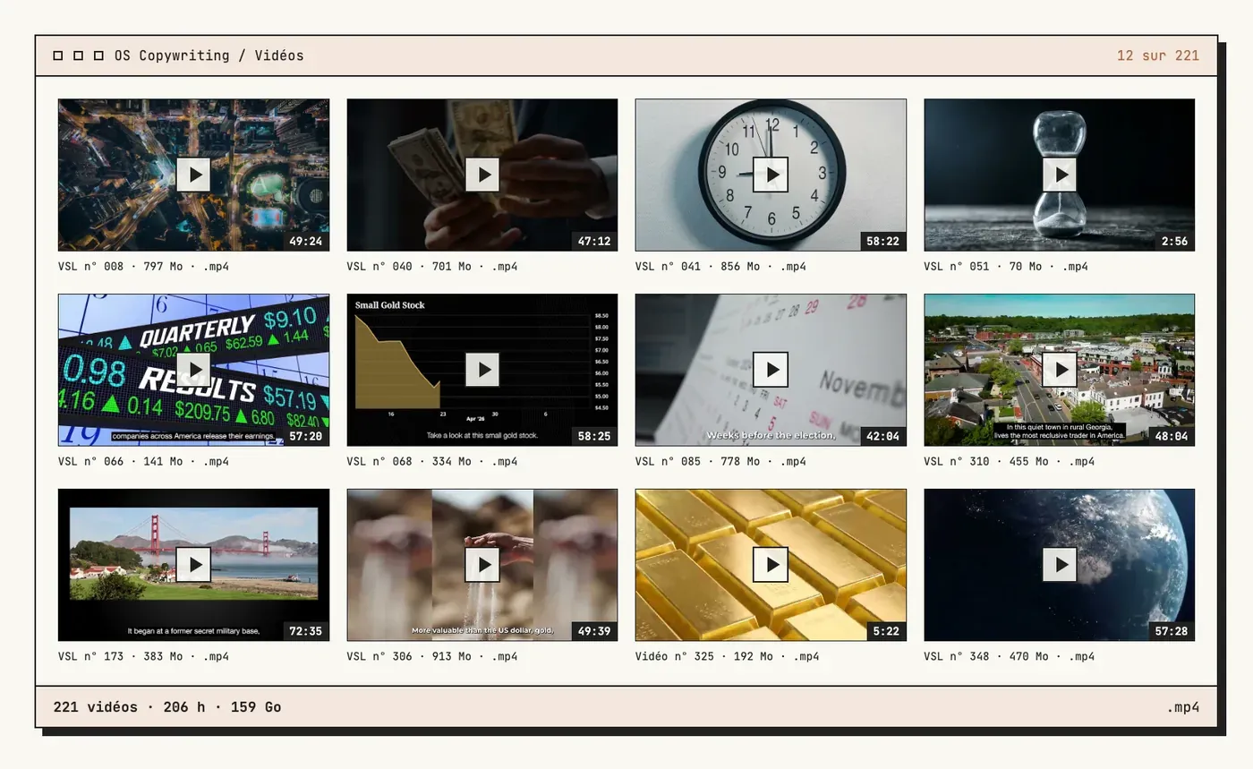Screen dimensions: 1253x769
Task: Click the '.mp4' label in the status bar
Action: point(1183,707)
